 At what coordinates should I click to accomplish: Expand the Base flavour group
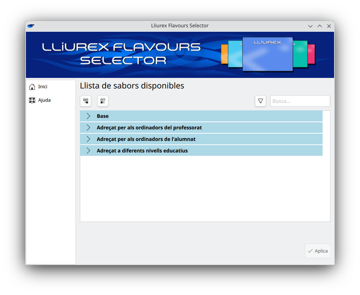click(x=88, y=116)
